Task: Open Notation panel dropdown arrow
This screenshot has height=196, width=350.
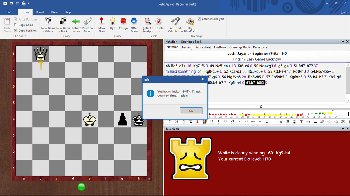Action: (343, 42)
